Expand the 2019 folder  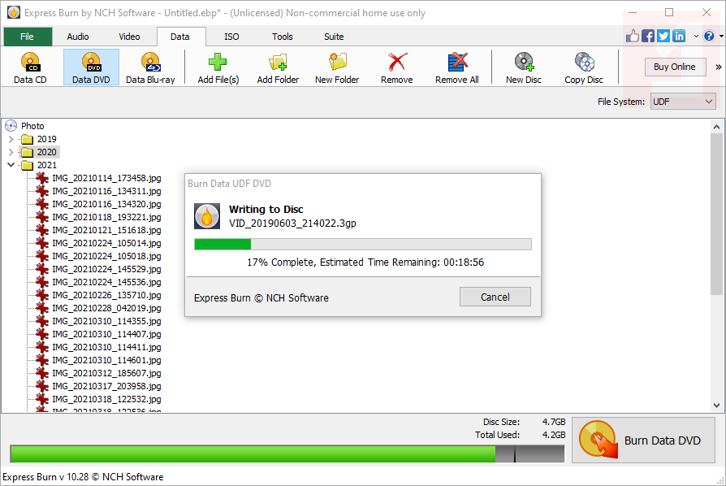tap(11, 139)
